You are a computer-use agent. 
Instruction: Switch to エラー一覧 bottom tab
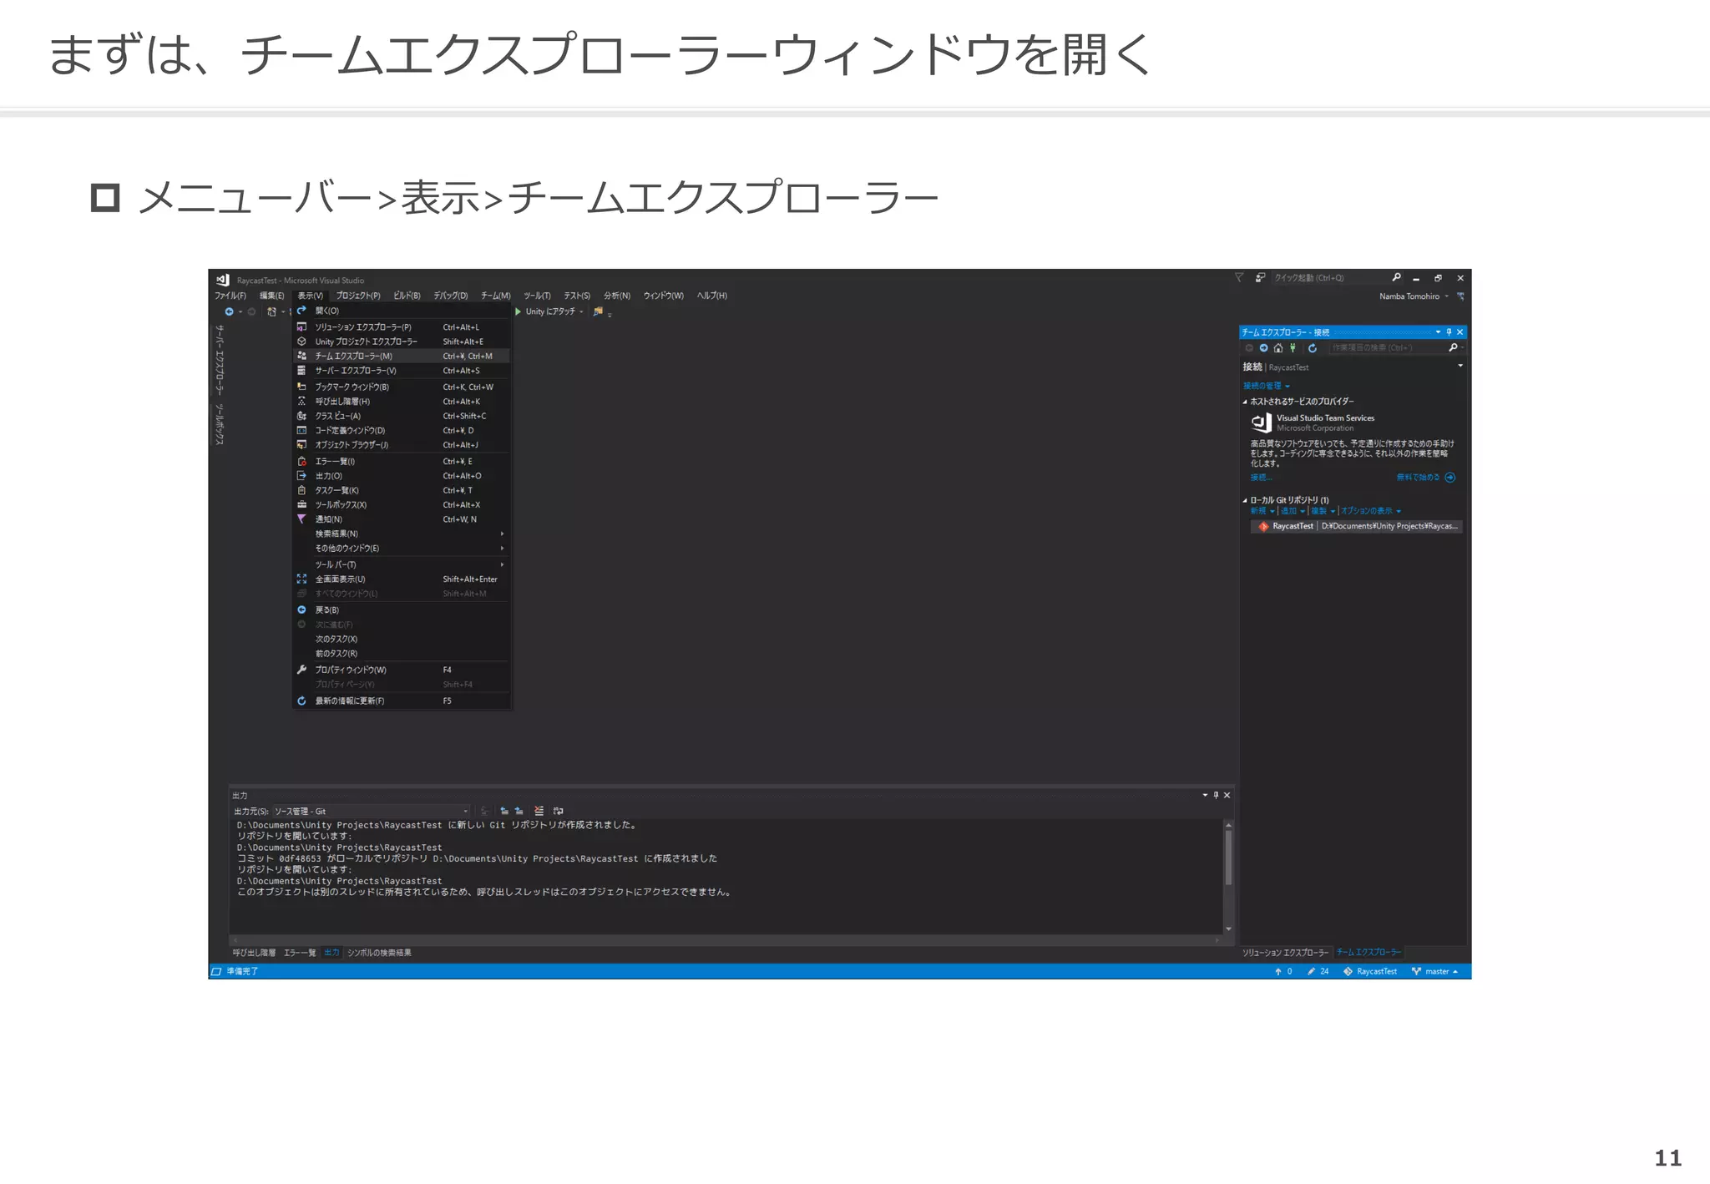pyautogui.click(x=300, y=953)
